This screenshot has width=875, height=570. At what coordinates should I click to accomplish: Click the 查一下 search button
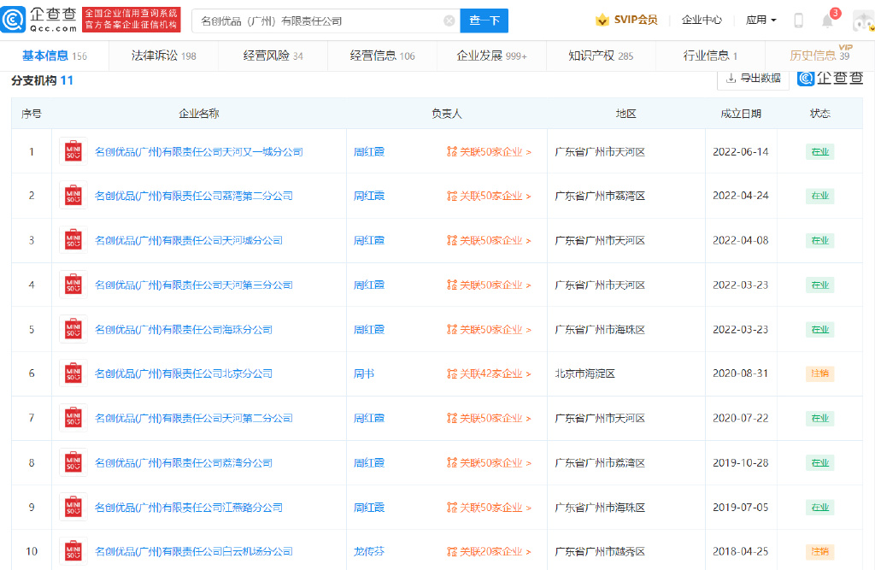(x=484, y=20)
